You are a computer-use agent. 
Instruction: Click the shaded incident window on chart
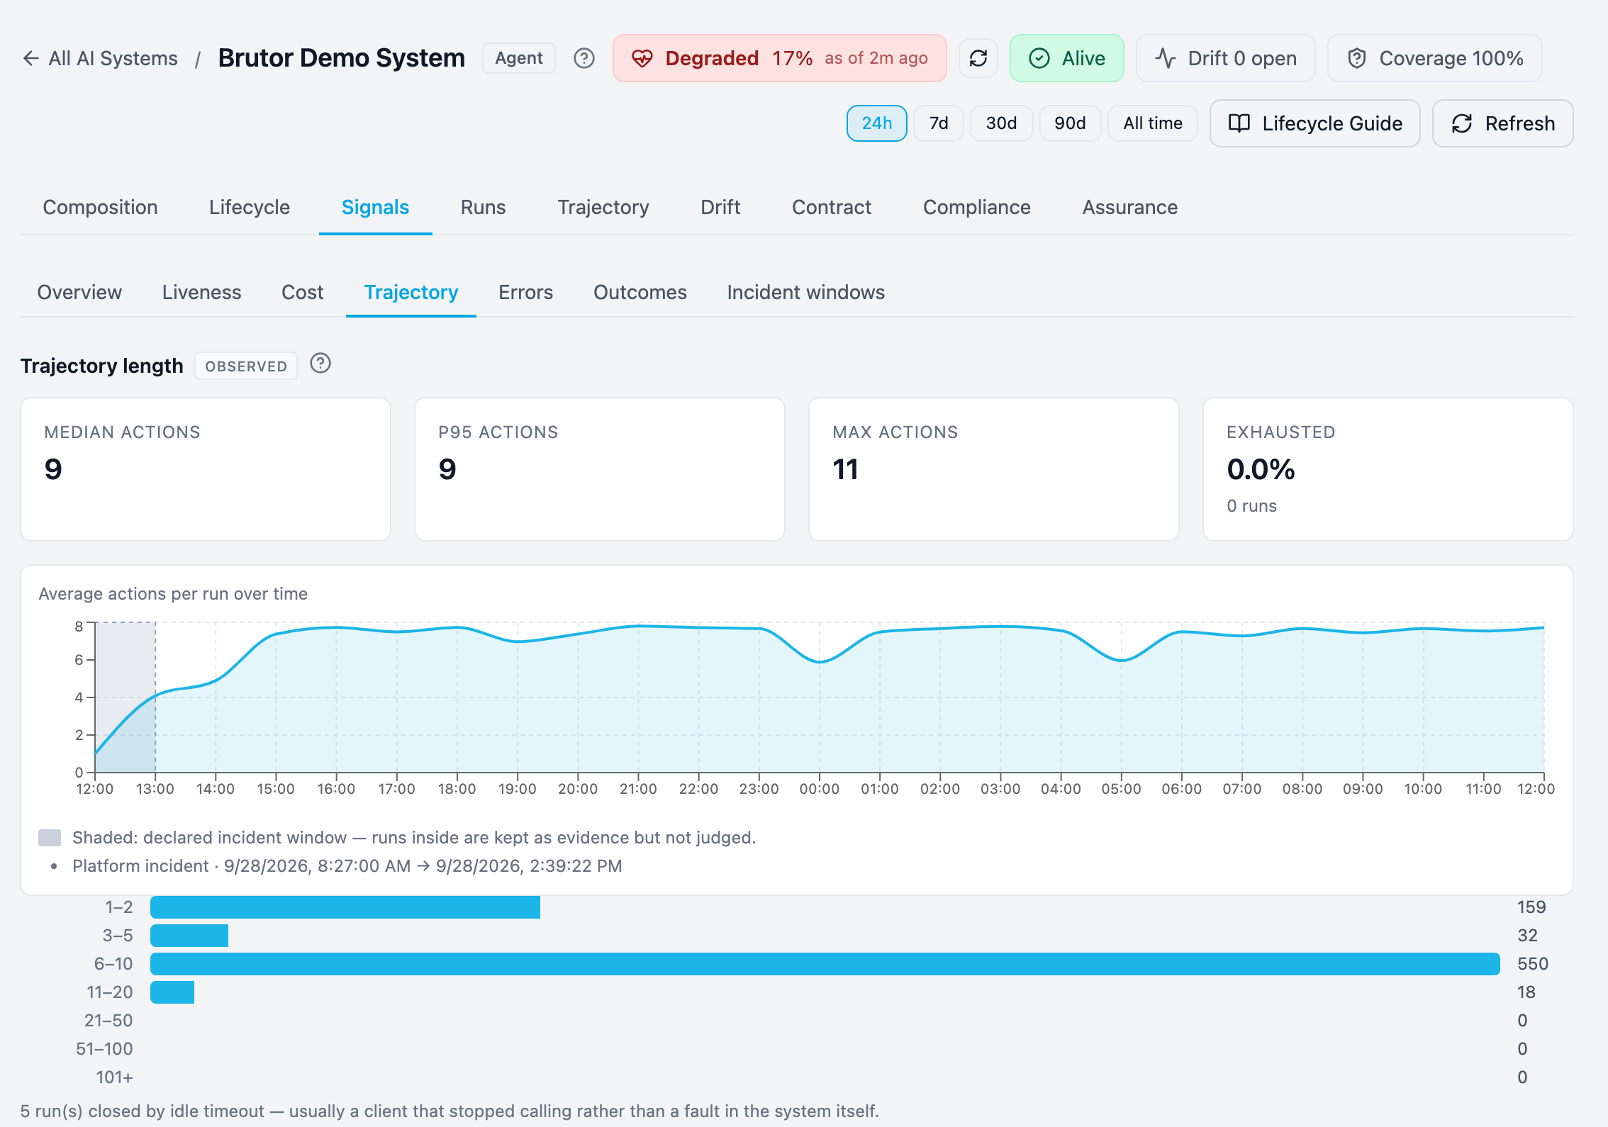(125, 697)
